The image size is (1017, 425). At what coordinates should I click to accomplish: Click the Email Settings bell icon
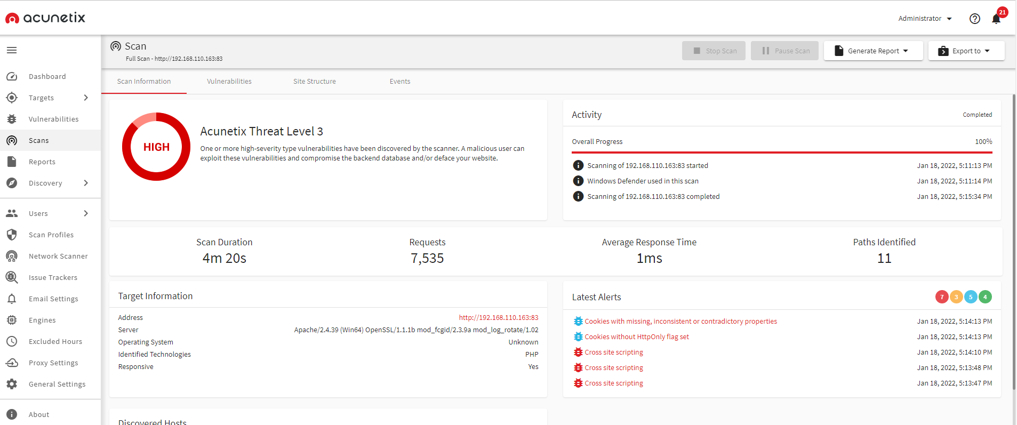click(12, 299)
